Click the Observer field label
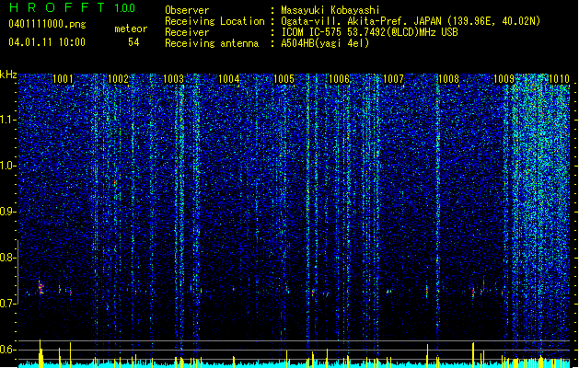Viewport: 579px width, 368px height. [x=187, y=10]
